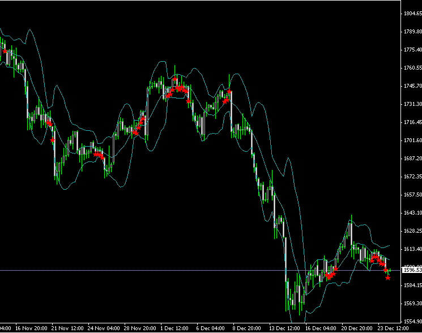Click the 1628.25 price axis label
The image size is (422, 333).
point(413,231)
